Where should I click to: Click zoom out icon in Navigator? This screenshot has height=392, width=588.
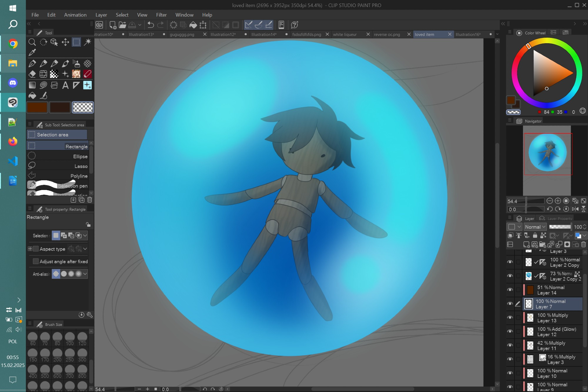pyautogui.click(x=549, y=201)
